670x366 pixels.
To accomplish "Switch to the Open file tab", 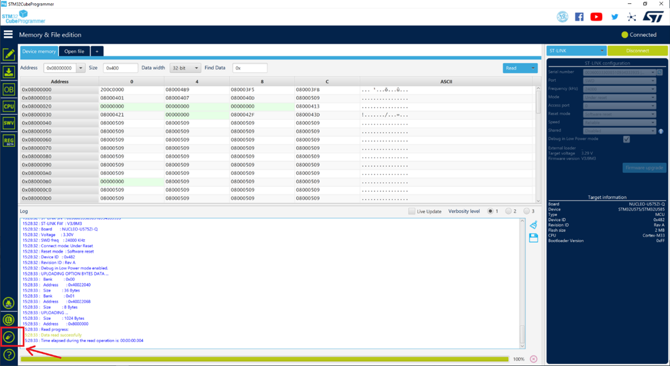I will [x=75, y=51].
